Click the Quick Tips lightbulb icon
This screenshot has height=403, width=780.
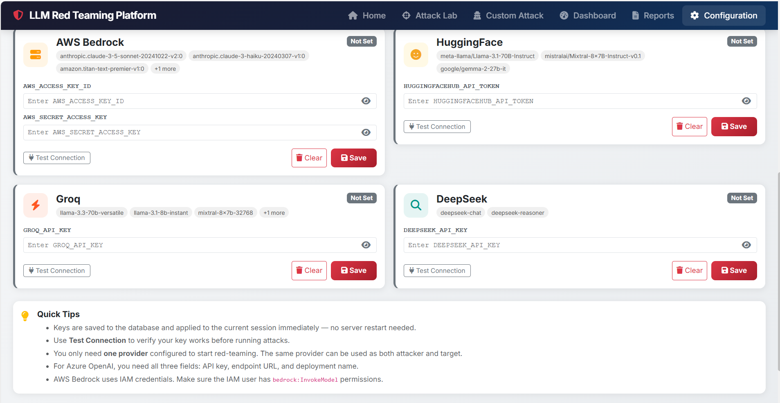25,316
